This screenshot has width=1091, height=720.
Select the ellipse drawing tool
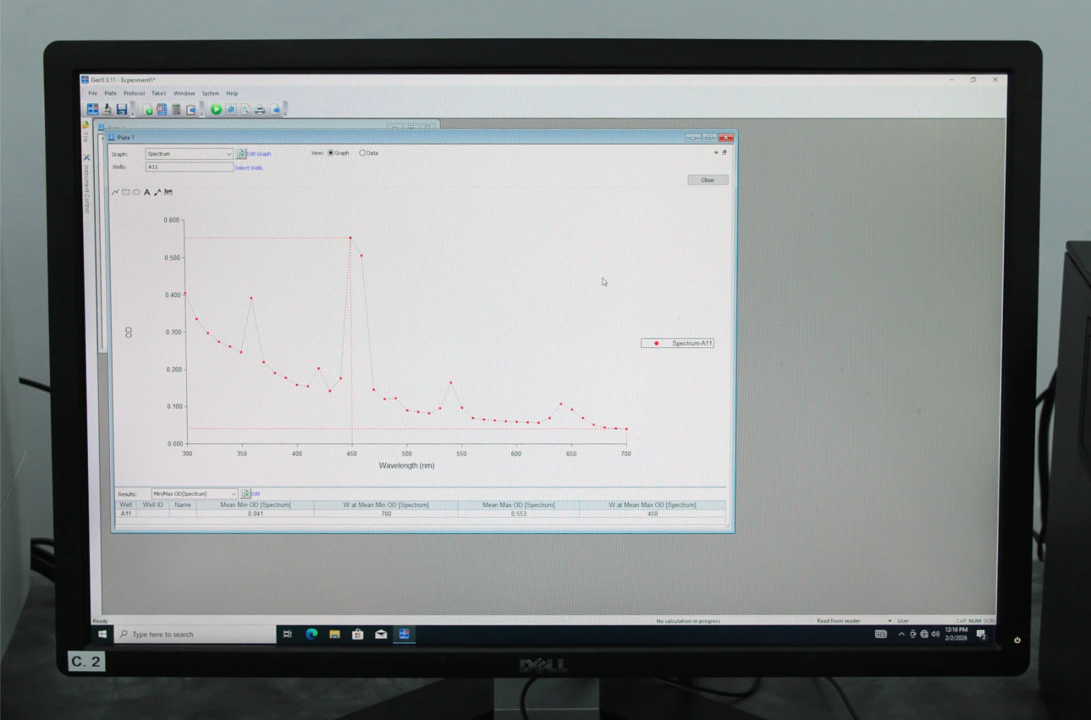[x=136, y=192]
